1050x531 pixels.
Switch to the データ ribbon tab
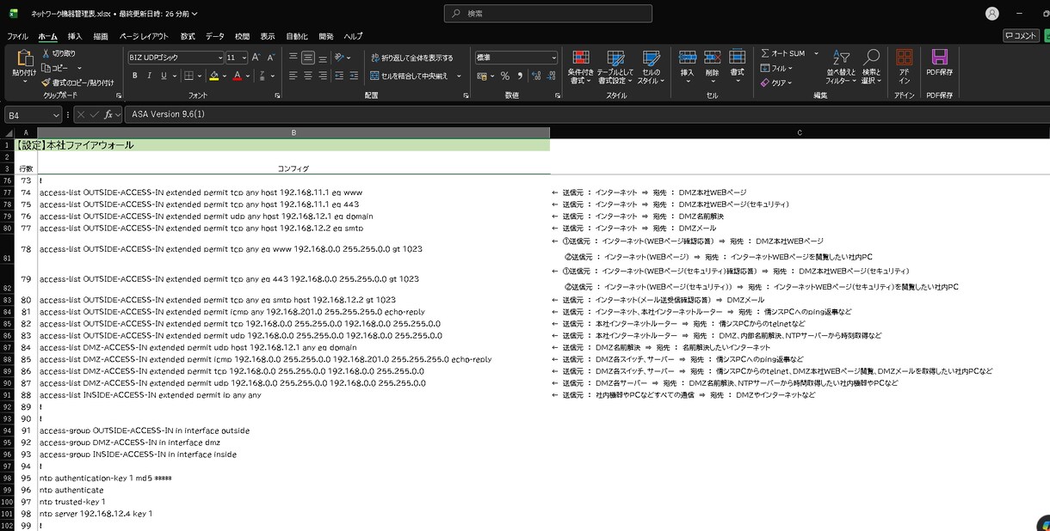(215, 37)
